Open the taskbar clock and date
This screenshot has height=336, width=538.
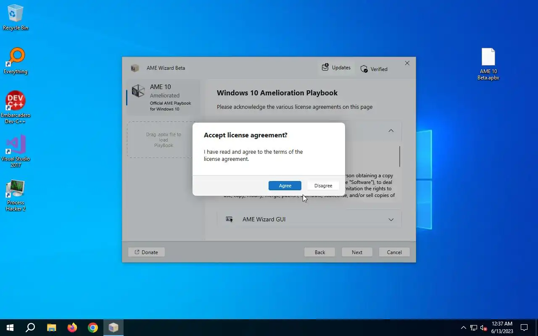tap(502, 328)
